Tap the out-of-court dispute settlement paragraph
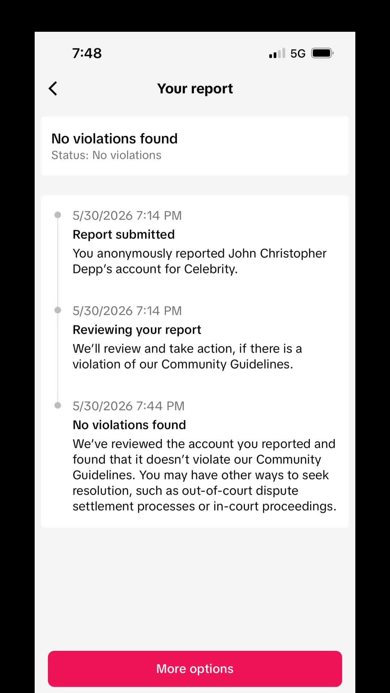Viewport: 390px width, 693px height. tap(204, 475)
